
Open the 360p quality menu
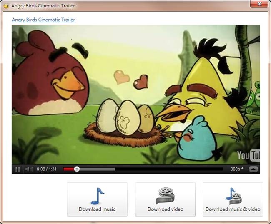[237, 169]
